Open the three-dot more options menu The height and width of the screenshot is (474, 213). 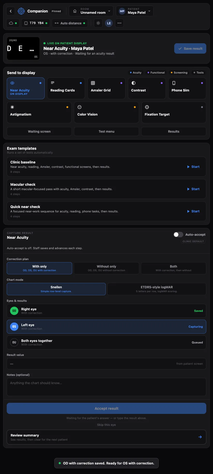[119, 23]
